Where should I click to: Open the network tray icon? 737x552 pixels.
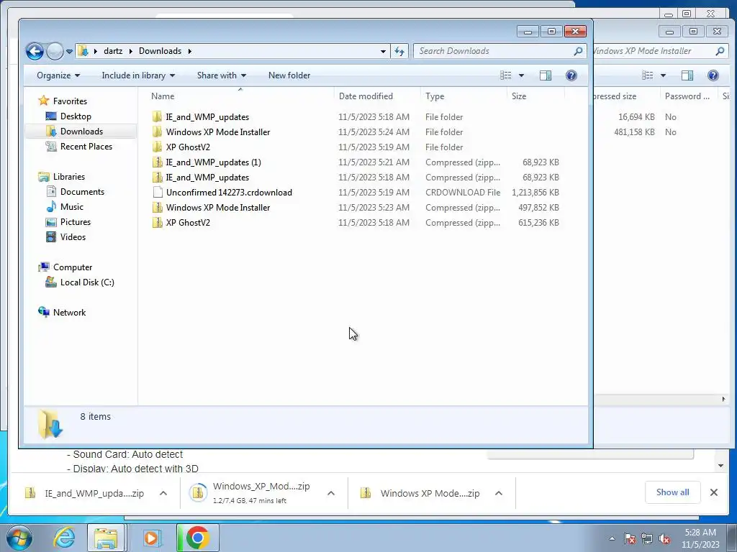(x=647, y=539)
